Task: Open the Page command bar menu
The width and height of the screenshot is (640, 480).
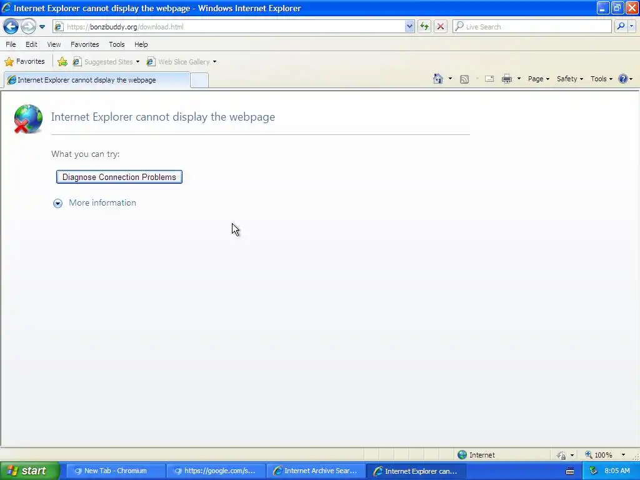Action: pos(539,79)
